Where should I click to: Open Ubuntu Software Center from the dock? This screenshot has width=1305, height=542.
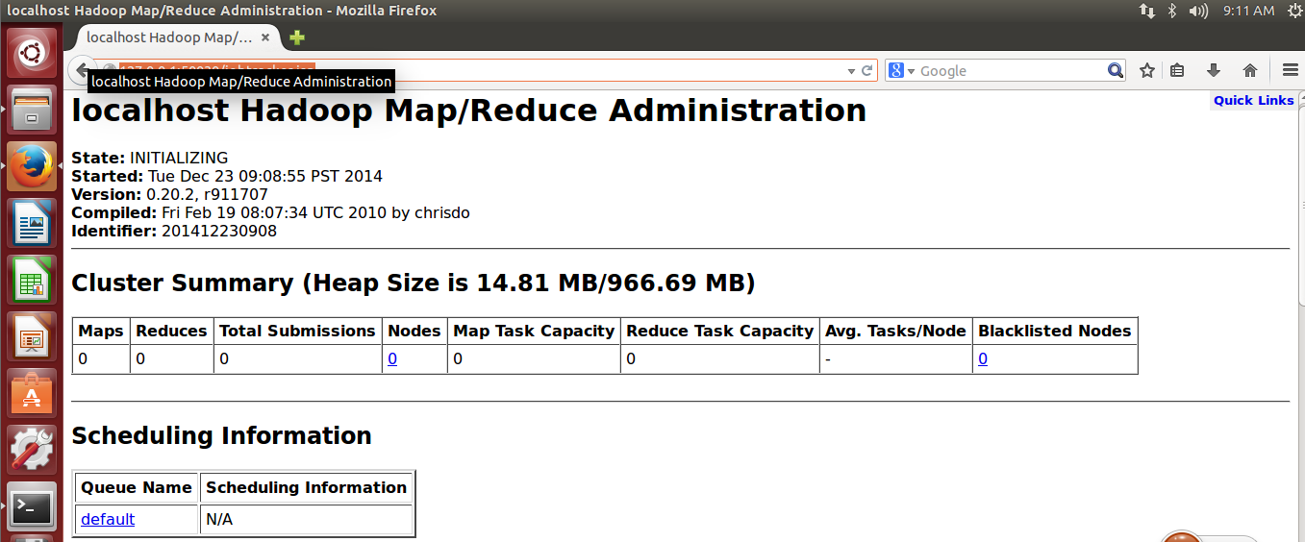[x=32, y=392]
